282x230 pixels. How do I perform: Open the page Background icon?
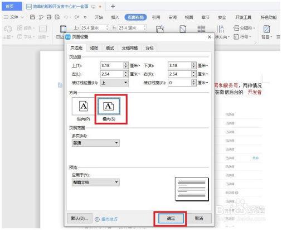[x=266, y=29]
